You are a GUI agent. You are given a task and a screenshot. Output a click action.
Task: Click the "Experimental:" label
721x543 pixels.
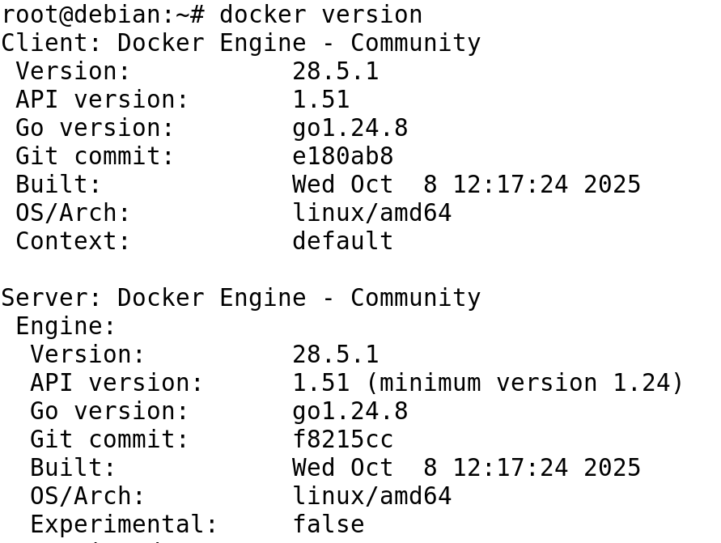pos(124,524)
